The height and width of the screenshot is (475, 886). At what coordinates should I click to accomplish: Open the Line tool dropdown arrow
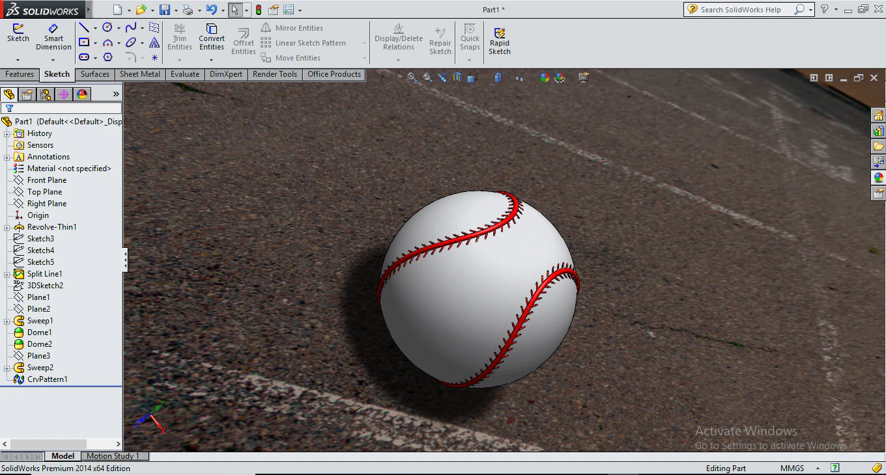pyautogui.click(x=95, y=28)
